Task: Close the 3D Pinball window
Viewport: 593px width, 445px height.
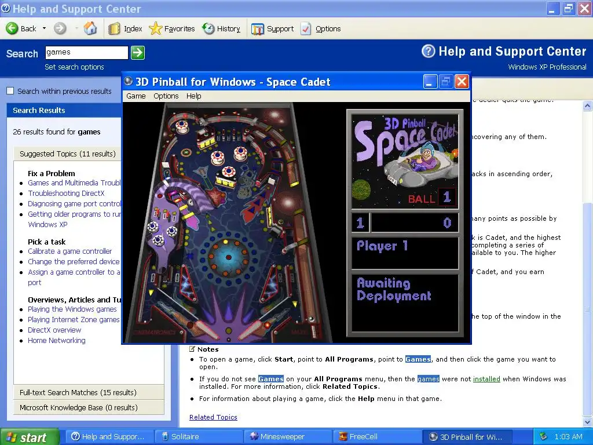Action: click(x=462, y=81)
